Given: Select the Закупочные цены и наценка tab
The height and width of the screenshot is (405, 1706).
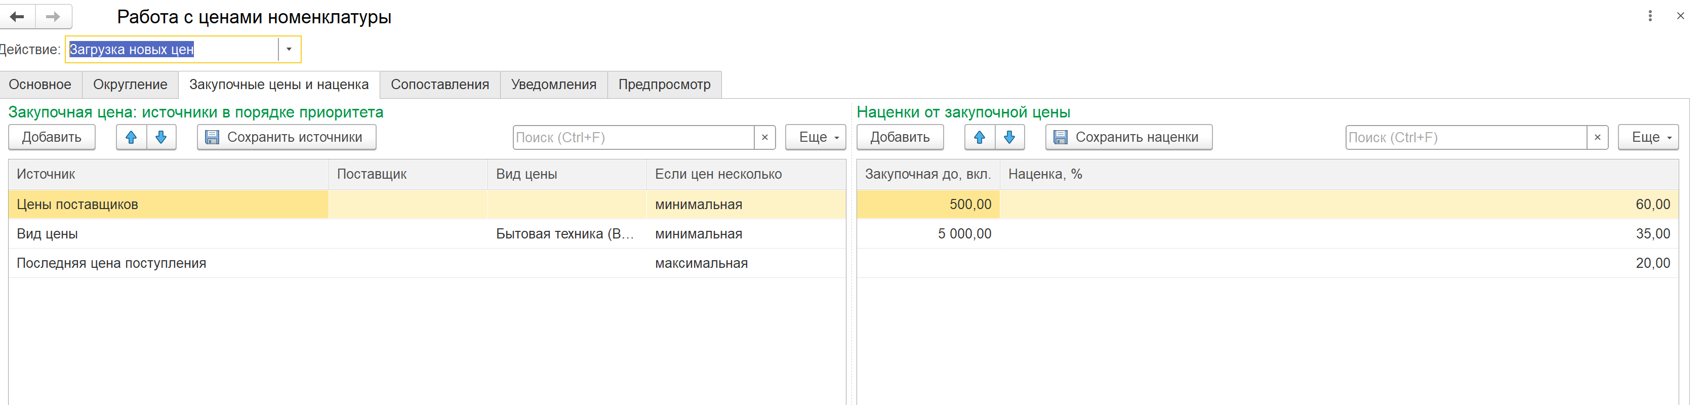Looking at the screenshot, I should click(279, 85).
